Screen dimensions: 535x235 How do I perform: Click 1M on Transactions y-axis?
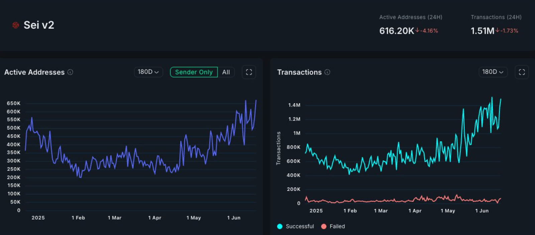(297, 133)
